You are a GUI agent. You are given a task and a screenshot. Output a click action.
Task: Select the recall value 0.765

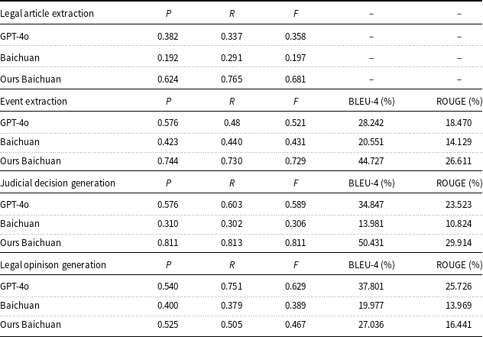pos(232,79)
